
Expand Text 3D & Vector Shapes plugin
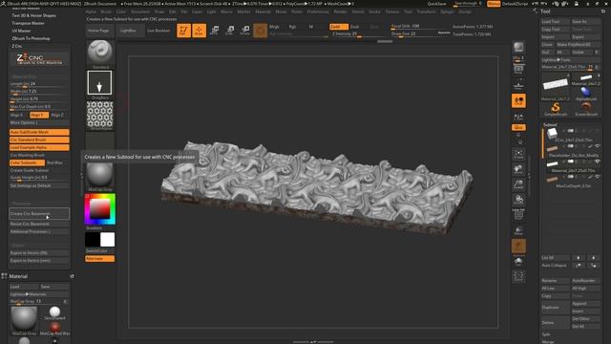click(34, 15)
